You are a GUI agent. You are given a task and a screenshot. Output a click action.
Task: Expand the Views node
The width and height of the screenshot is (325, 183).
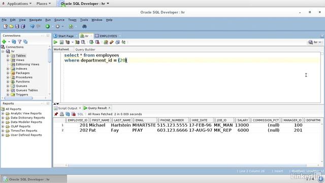point(8,60)
